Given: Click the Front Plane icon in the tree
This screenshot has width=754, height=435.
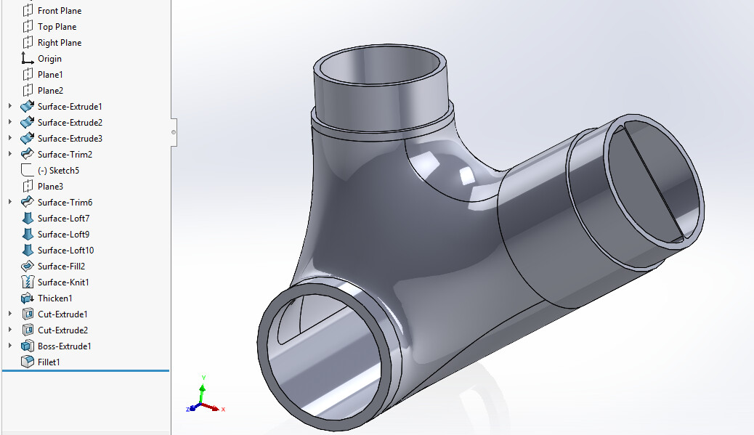Looking at the screenshot, I should [x=28, y=11].
